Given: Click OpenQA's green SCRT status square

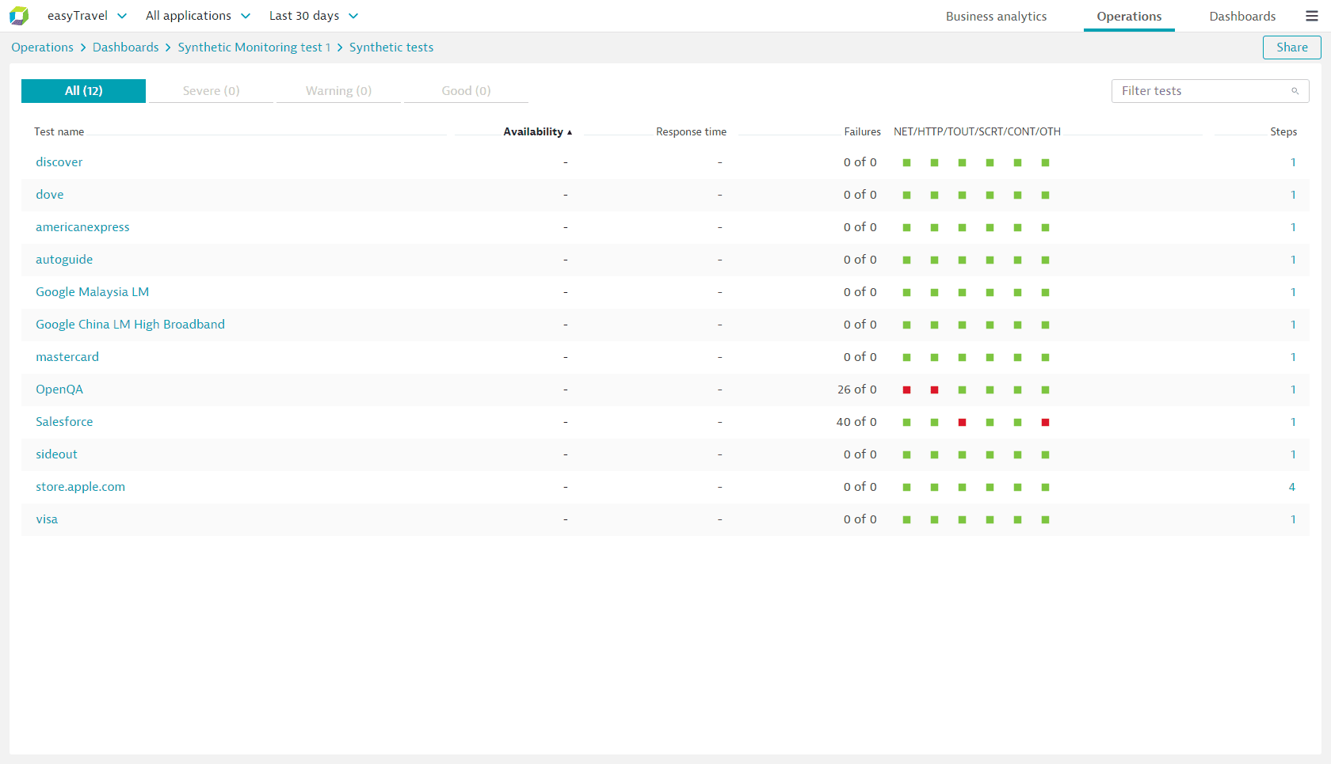Looking at the screenshot, I should 990,390.
